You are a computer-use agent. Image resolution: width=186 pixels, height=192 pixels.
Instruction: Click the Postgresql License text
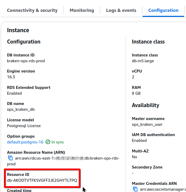pos(24,126)
